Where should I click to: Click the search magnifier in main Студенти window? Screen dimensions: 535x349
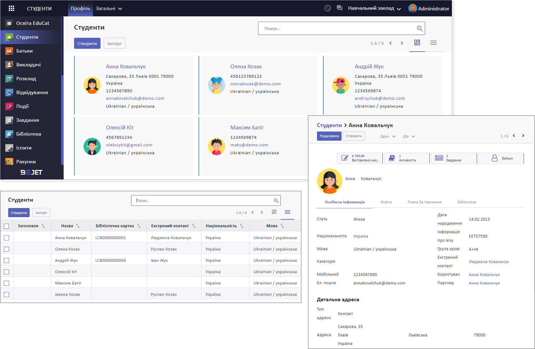point(420,28)
